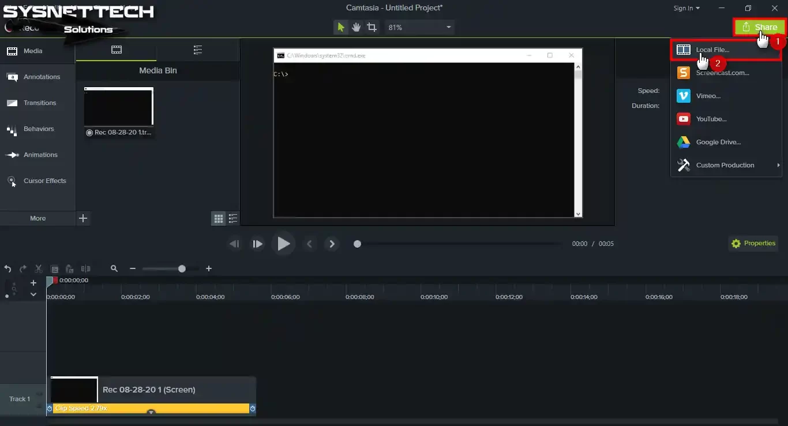Viewport: 788px width, 426px height.
Task: Choose YouTube... export option
Action: (726, 119)
